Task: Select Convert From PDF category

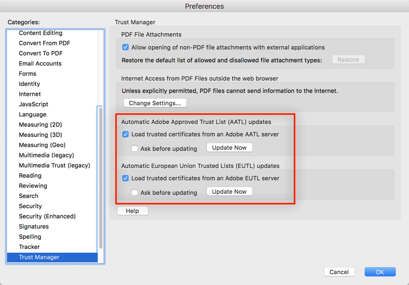Action: [44, 43]
